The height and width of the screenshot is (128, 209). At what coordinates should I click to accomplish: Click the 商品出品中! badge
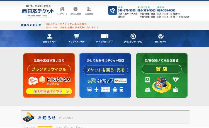coord(33,81)
